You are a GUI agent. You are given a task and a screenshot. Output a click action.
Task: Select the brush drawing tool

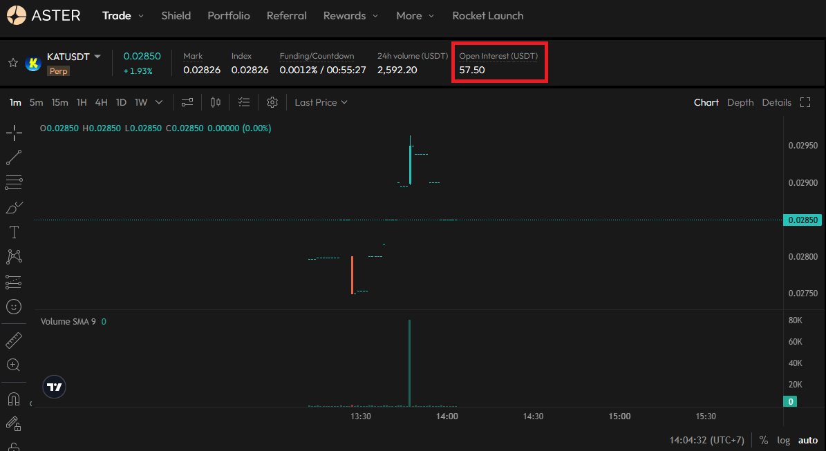pos(14,207)
